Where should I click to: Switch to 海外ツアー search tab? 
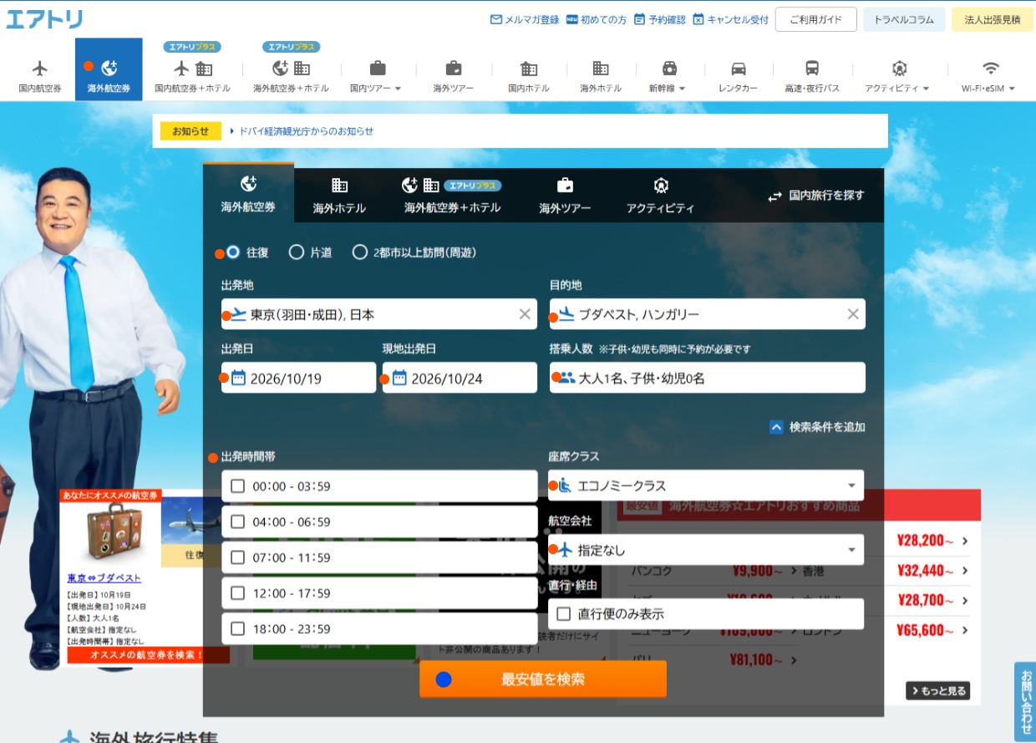(x=565, y=196)
